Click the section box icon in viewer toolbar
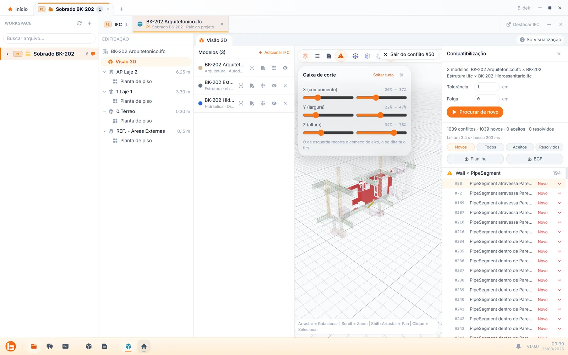The width and height of the screenshot is (568, 355). point(355,56)
